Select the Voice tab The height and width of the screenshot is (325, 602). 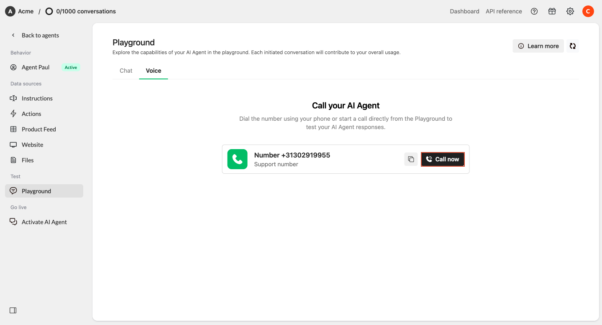154,71
